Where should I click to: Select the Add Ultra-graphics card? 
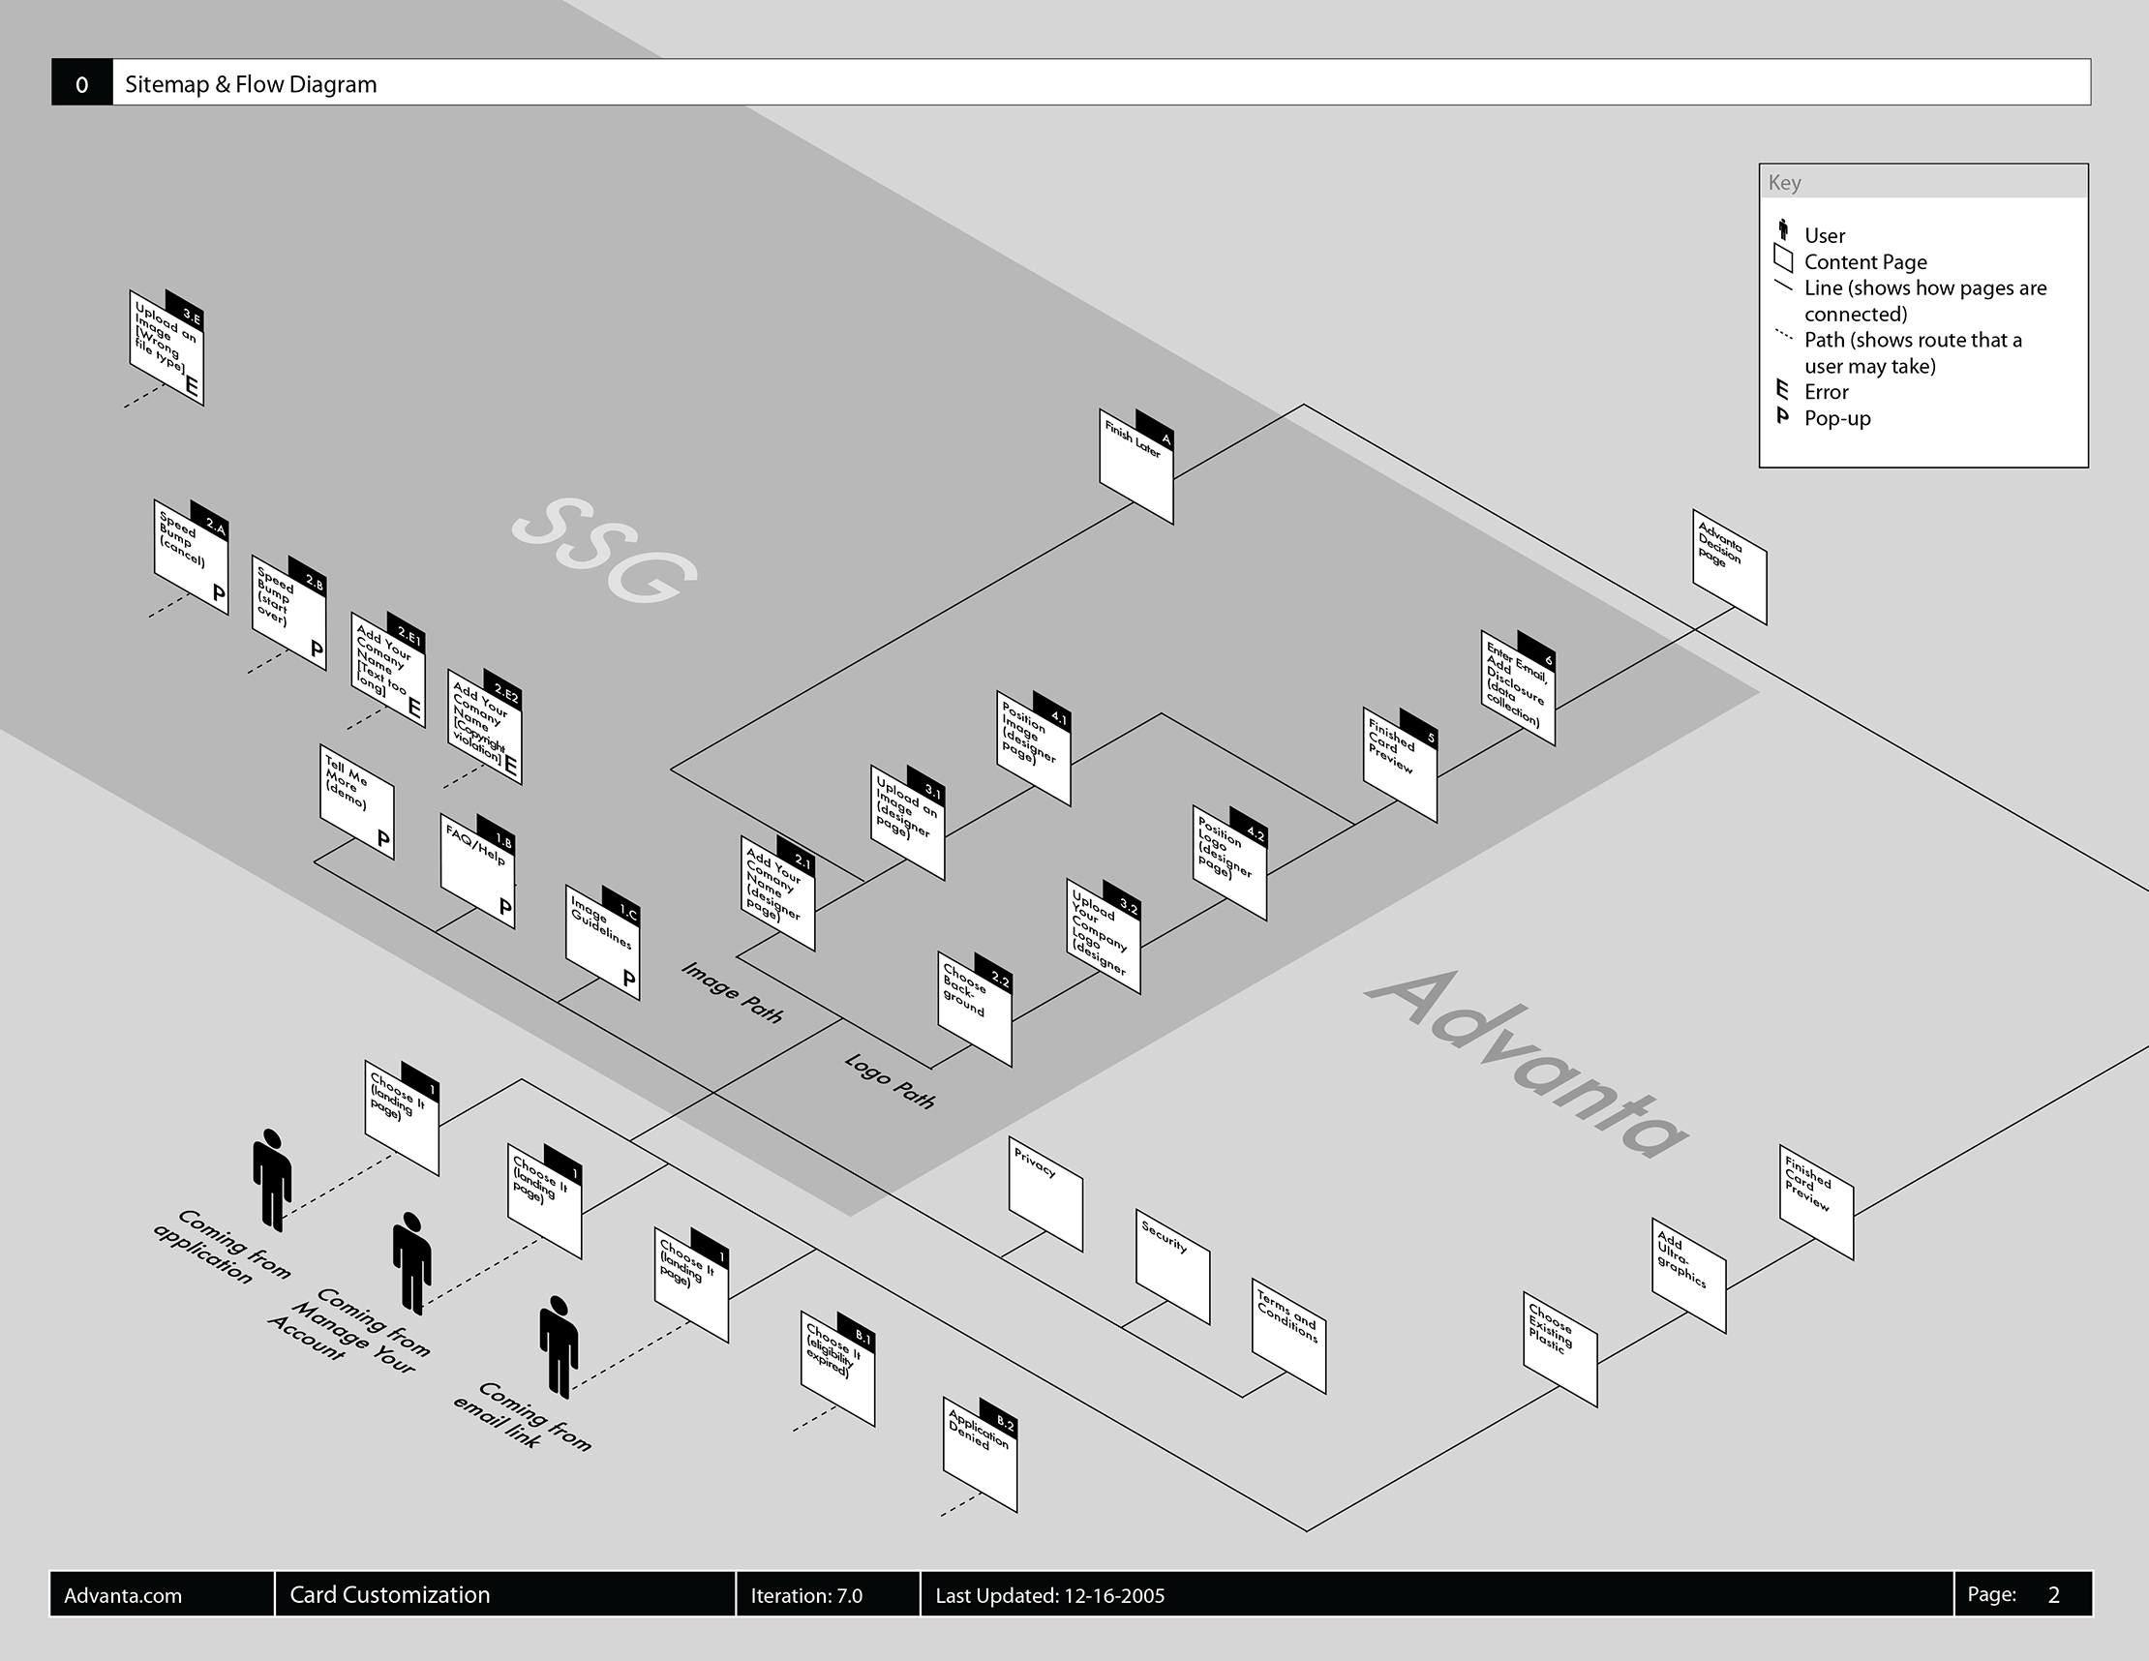[1688, 1275]
